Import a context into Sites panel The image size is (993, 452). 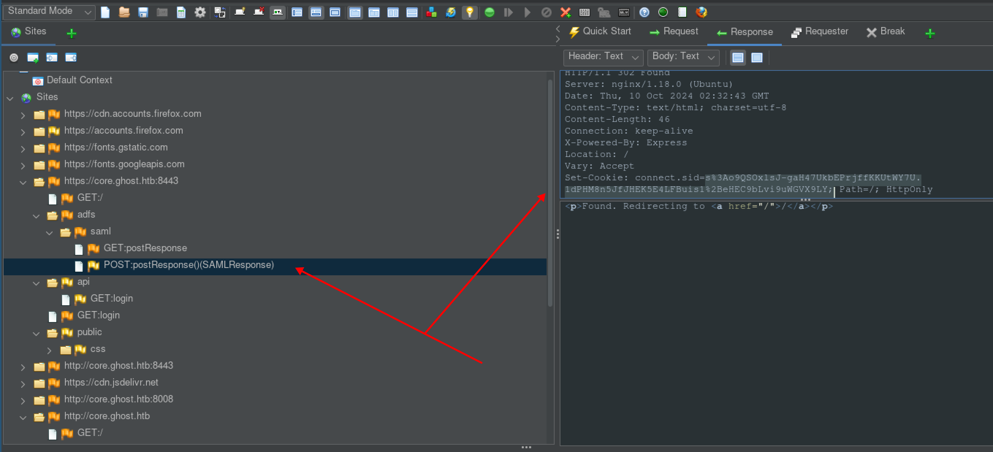(x=52, y=58)
